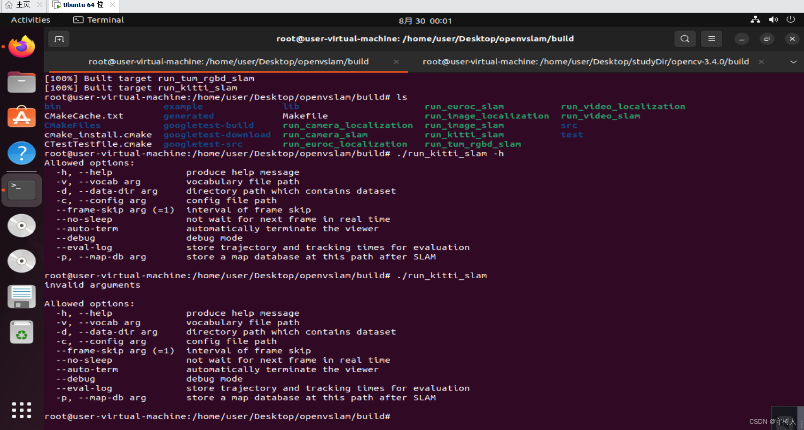Close the opencv-3.4.0/build terminal tab
The height and width of the screenshot is (430, 804).
tap(761, 62)
